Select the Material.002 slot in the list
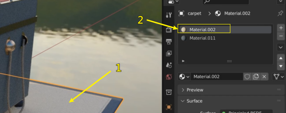Viewport: 286px width, 113px height. click(225, 30)
